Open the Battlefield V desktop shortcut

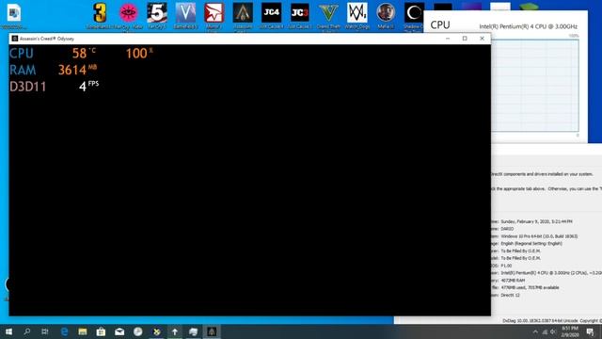[x=185, y=13]
